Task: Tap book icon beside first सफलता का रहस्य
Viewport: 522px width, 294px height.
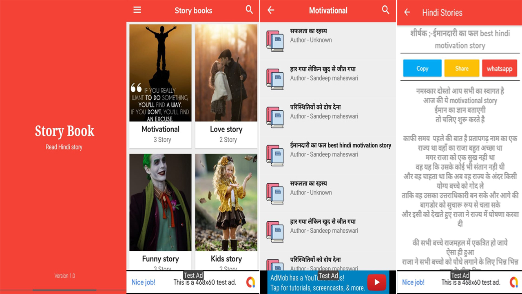Action: [x=275, y=41]
